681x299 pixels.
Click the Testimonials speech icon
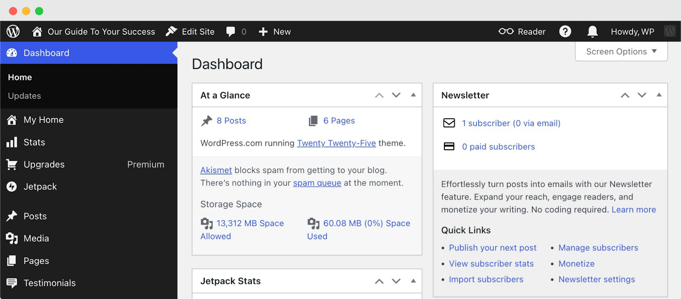tap(12, 283)
